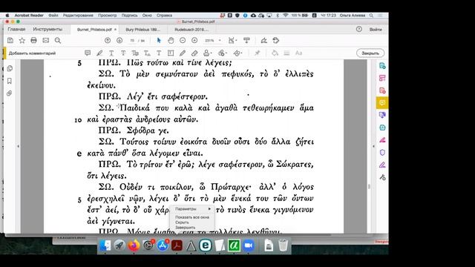This screenshot has width=475, height=267.
Task: Select the Strikethrough text tool
Action: 123,53
